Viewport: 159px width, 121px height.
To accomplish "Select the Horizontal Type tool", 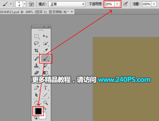I will click(46, 88).
